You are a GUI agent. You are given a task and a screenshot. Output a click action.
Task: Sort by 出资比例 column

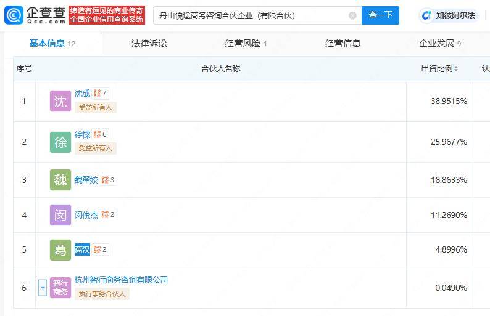(x=439, y=68)
